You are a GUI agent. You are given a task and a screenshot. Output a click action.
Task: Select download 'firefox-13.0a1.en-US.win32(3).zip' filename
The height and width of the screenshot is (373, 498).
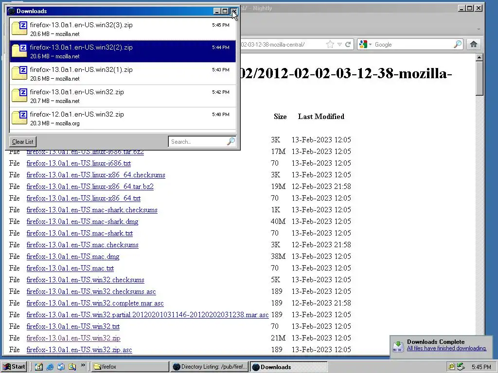[81, 25]
